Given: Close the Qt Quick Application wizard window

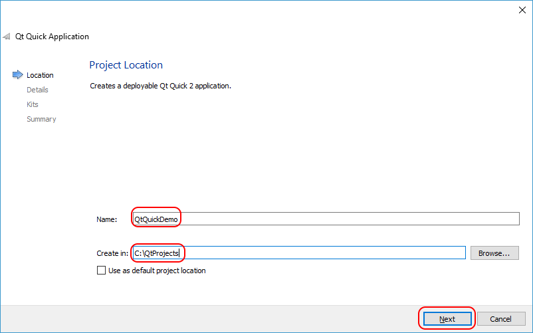Looking at the screenshot, I should click(522, 10).
